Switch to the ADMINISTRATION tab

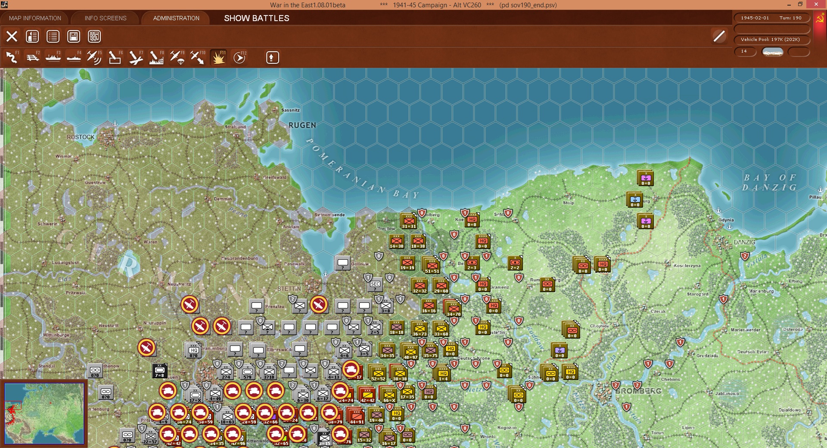176,18
